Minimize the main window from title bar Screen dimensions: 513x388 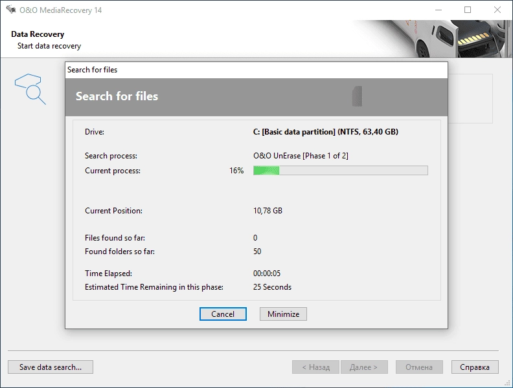pyautogui.click(x=439, y=10)
